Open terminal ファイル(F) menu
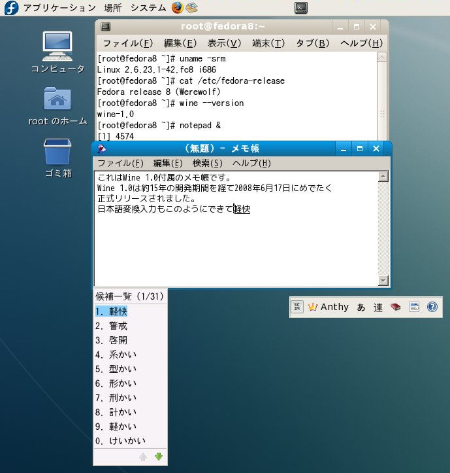 [x=128, y=43]
